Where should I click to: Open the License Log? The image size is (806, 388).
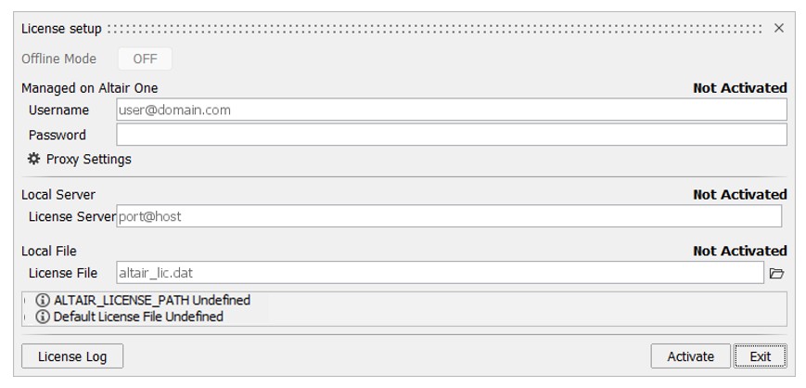pyautogui.click(x=72, y=356)
